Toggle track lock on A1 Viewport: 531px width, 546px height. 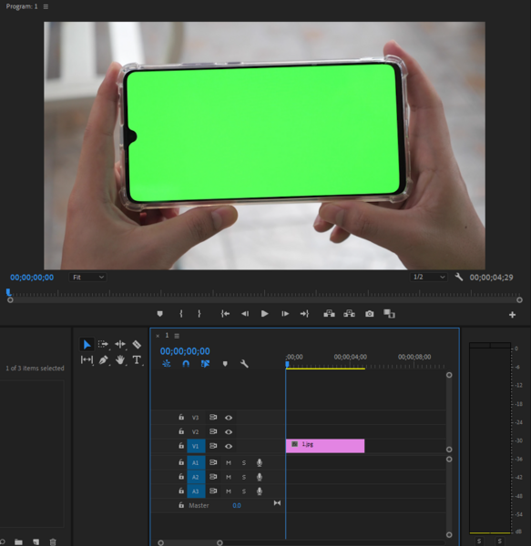pyautogui.click(x=181, y=462)
